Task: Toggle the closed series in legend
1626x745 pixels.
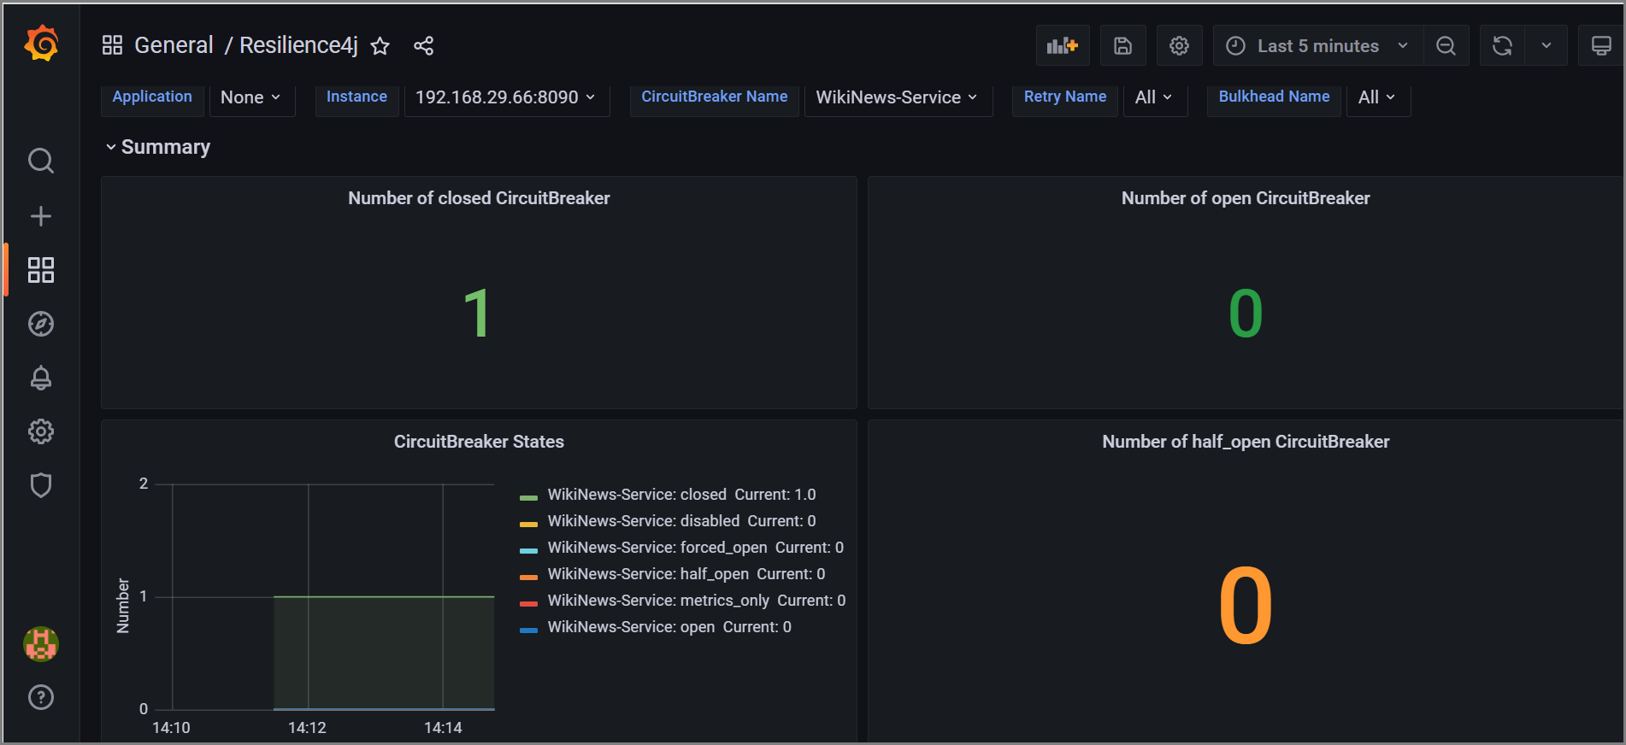Action: (x=636, y=495)
